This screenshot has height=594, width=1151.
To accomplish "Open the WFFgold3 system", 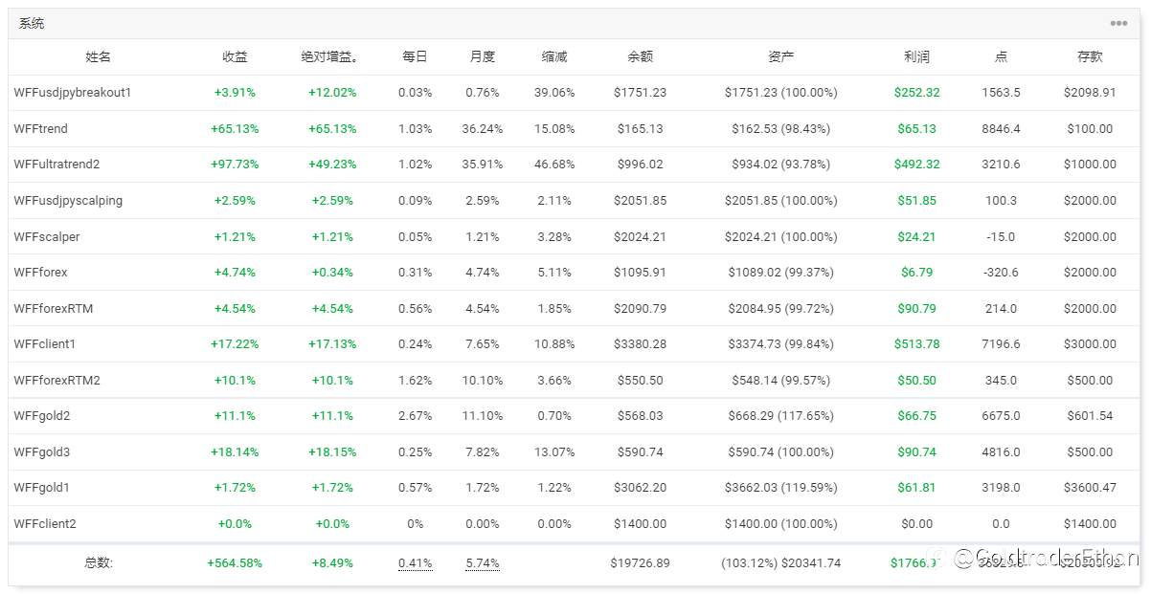I will point(42,452).
